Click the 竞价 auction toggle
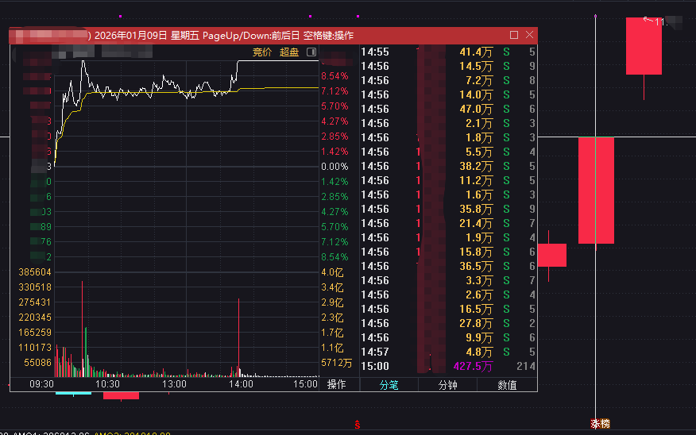This screenshot has width=696, height=435. (x=261, y=52)
